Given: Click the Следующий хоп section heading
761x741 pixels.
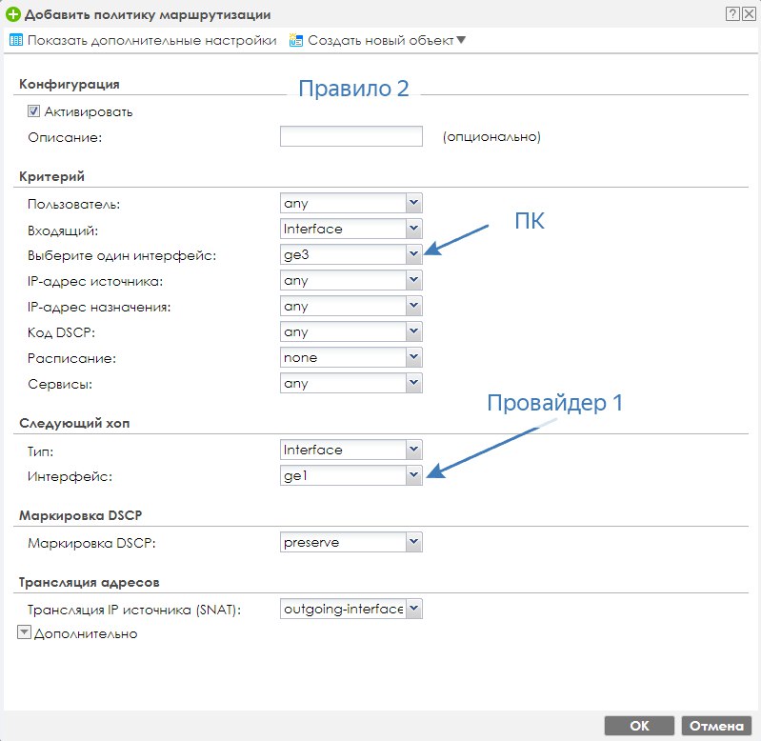Looking at the screenshot, I should pos(74,423).
